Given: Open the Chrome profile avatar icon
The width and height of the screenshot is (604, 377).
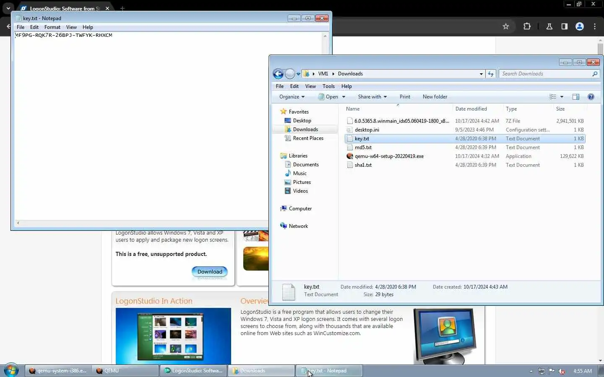Looking at the screenshot, I should pos(580,26).
